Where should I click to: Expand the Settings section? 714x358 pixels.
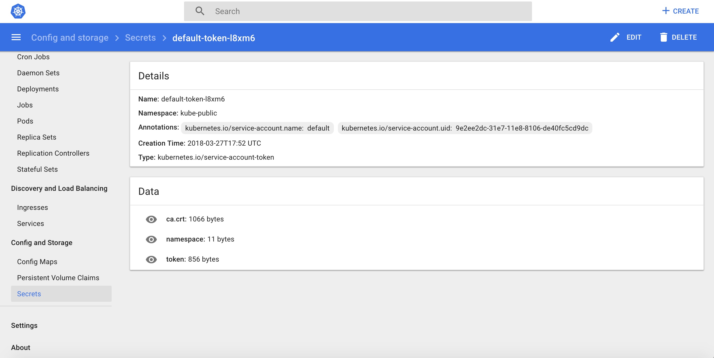(24, 326)
